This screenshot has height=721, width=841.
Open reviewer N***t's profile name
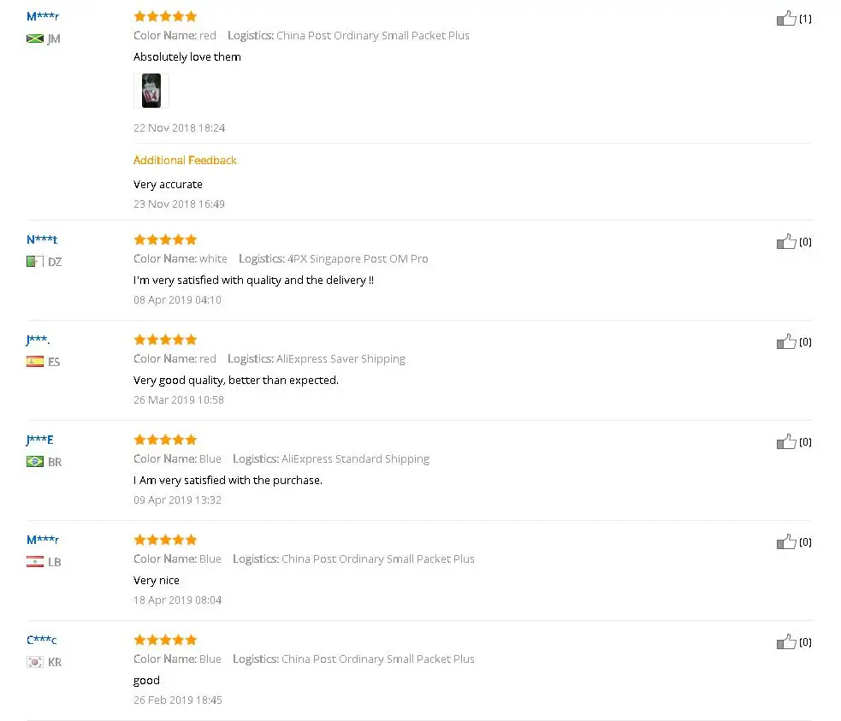coord(42,239)
